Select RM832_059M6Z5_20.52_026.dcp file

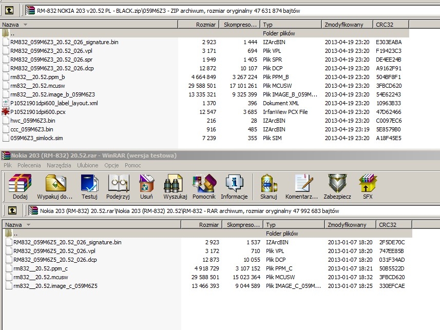55,260
